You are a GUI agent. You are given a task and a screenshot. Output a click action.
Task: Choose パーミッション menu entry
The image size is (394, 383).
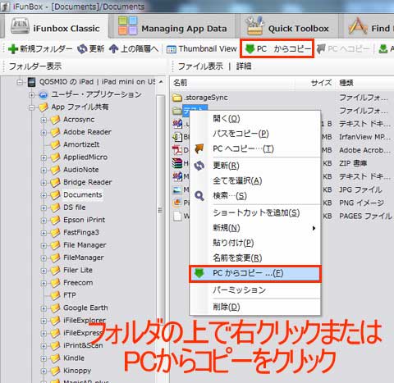(254, 290)
